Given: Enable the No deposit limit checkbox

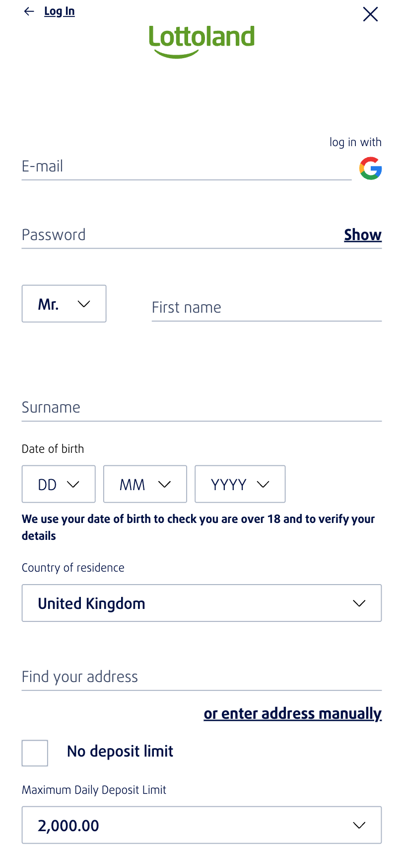Looking at the screenshot, I should coord(34,753).
